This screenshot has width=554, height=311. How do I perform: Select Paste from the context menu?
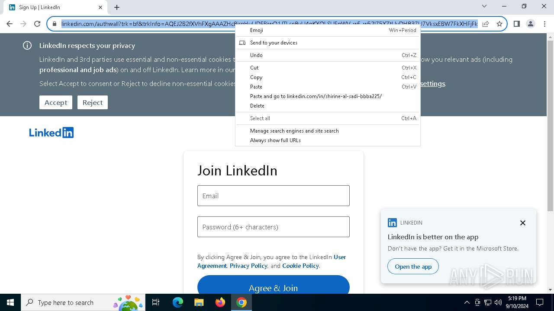(x=328, y=87)
